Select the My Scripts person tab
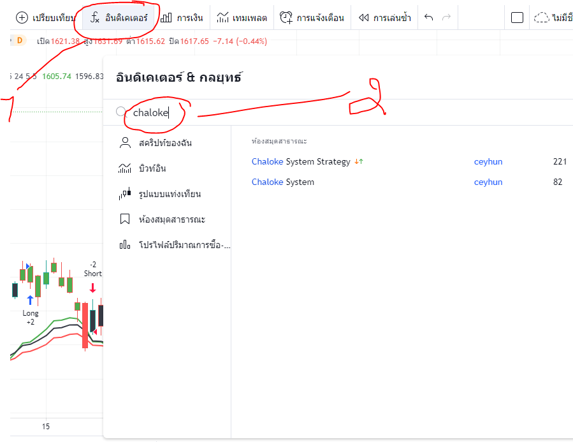The width and height of the screenshot is (573, 442). pos(168,143)
